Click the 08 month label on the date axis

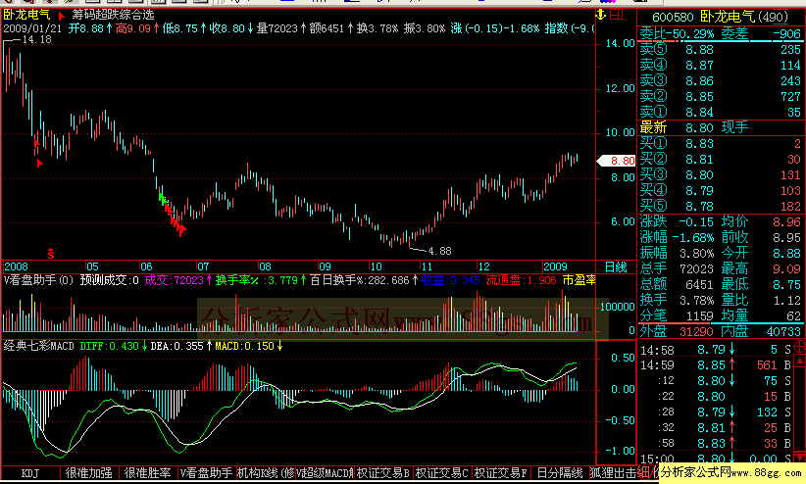(265, 266)
